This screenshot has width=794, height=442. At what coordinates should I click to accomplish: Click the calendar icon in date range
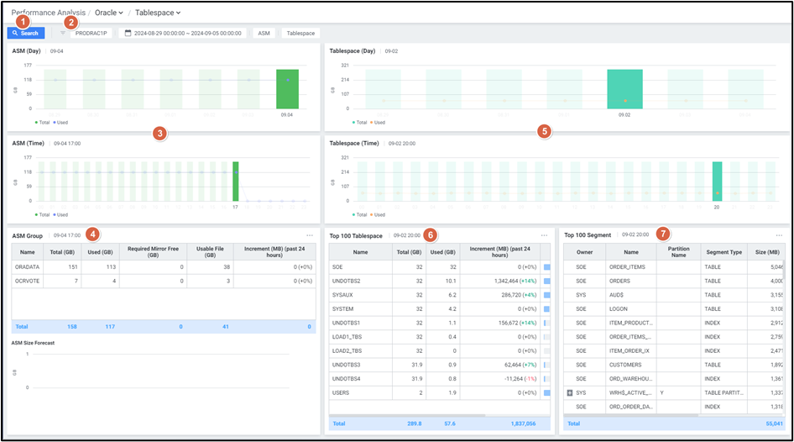point(128,34)
